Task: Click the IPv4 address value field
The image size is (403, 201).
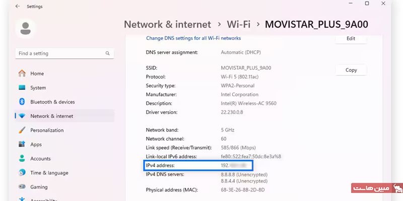Action: click(236, 165)
